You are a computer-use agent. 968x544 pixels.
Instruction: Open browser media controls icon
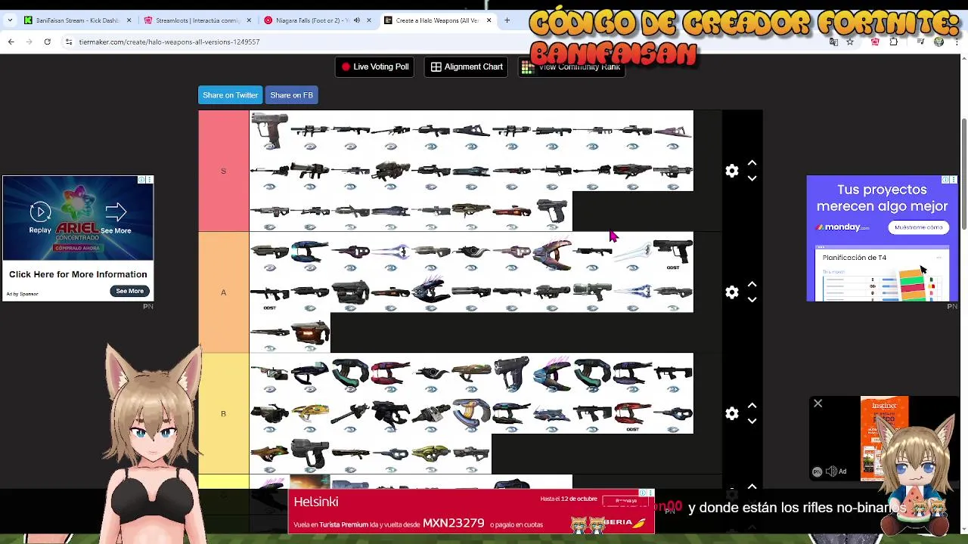(920, 42)
